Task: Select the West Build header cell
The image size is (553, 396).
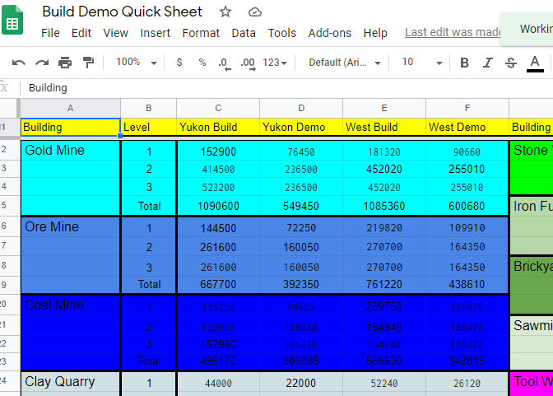Action: click(x=384, y=127)
